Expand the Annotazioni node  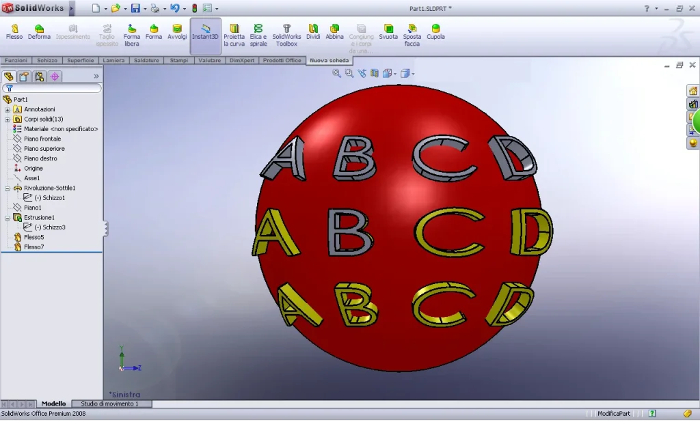(7, 109)
